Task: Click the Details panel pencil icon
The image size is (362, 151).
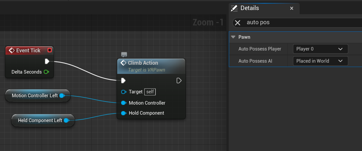Action: coord(234,8)
